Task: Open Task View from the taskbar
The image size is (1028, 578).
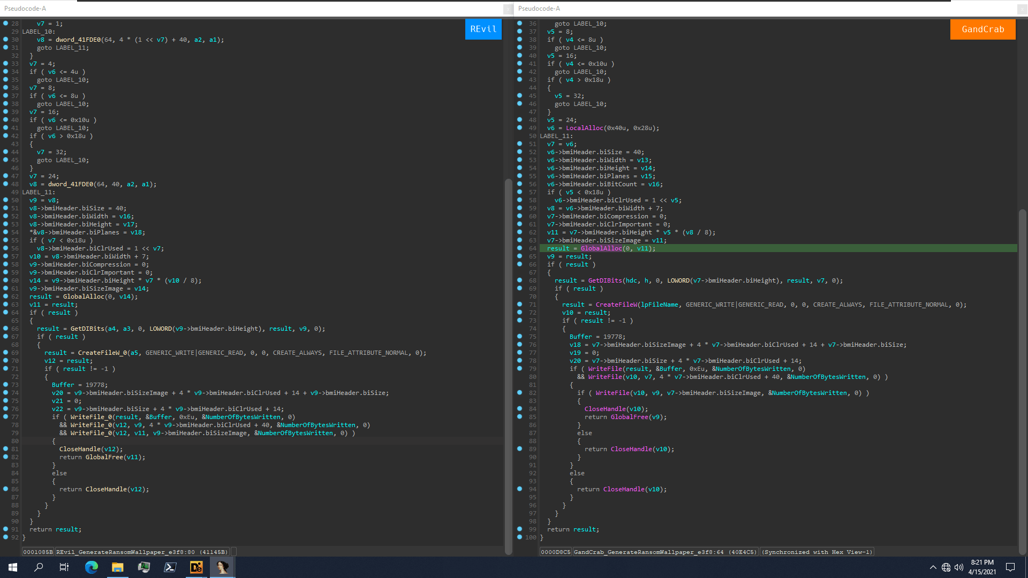Action: point(64,567)
